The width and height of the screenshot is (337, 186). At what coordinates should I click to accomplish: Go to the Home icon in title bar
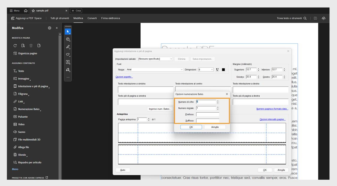[26, 10]
